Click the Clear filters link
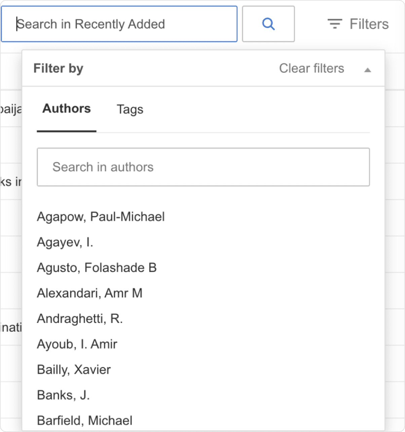The height and width of the screenshot is (432, 405). coord(311,68)
